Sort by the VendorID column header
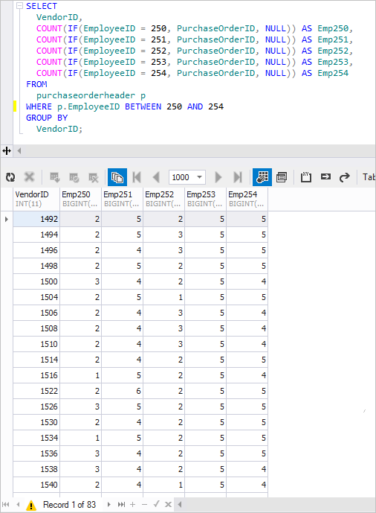The width and height of the screenshot is (376, 513). 36,199
